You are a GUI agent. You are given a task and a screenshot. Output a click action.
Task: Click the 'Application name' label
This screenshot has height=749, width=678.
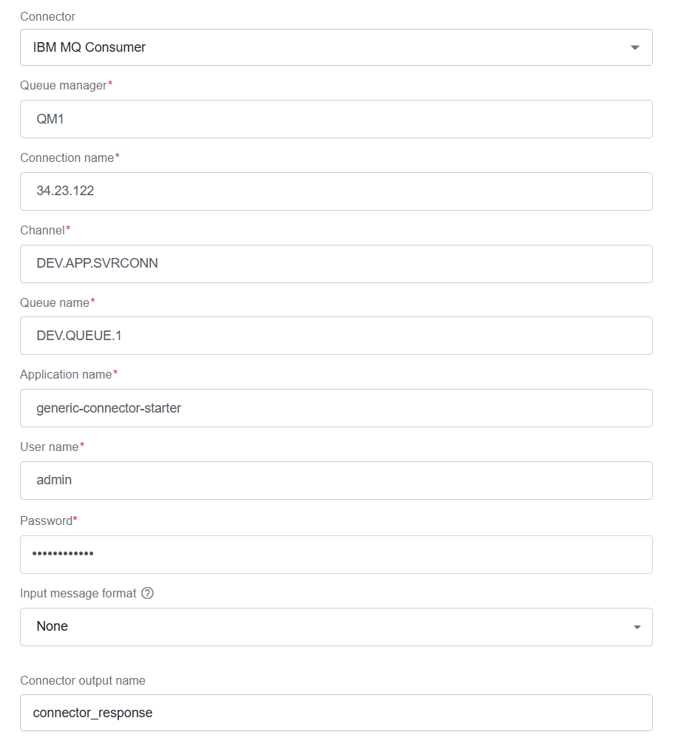pos(66,374)
